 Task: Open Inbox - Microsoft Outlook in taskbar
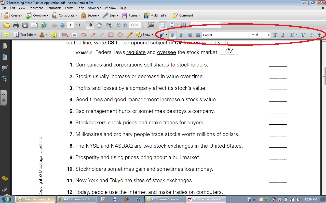[35, 199]
